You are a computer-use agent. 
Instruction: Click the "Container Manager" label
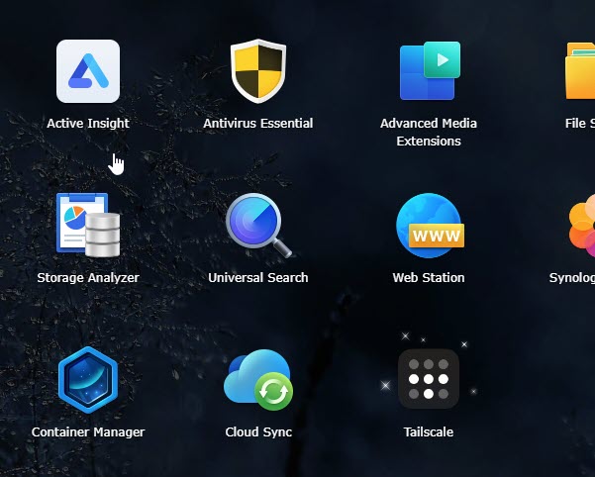point(88,432)
